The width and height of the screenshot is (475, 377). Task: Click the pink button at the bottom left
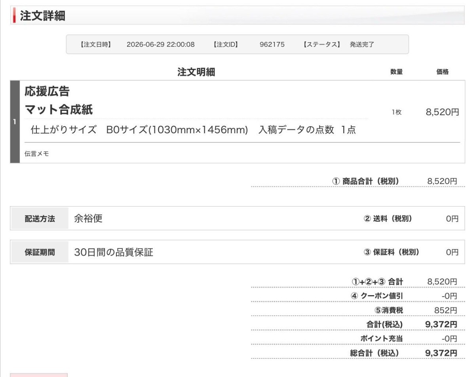point(38,374)
